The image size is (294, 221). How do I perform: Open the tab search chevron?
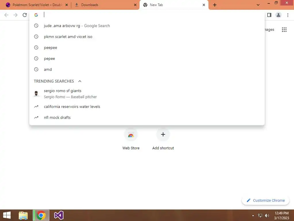click(258, 5)
